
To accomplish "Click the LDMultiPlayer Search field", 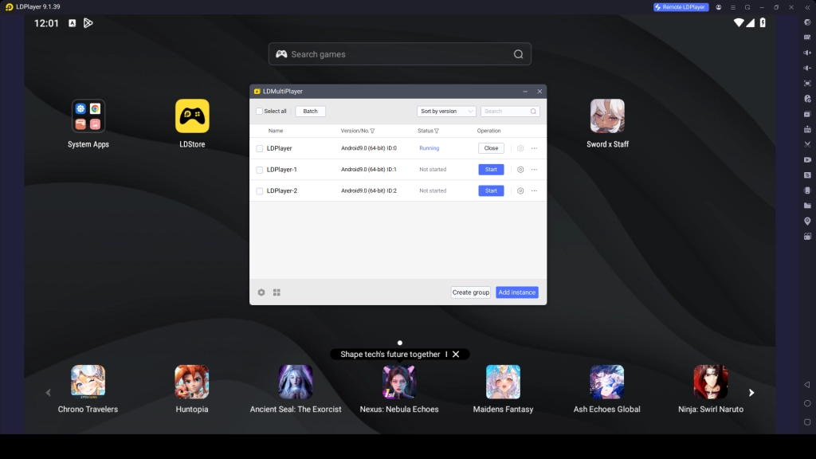I will pos(509,112).
